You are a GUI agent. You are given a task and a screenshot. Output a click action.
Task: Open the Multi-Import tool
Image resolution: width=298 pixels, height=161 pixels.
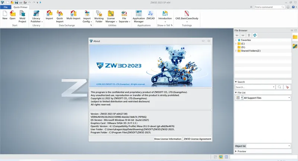click(x=73, y=15)
